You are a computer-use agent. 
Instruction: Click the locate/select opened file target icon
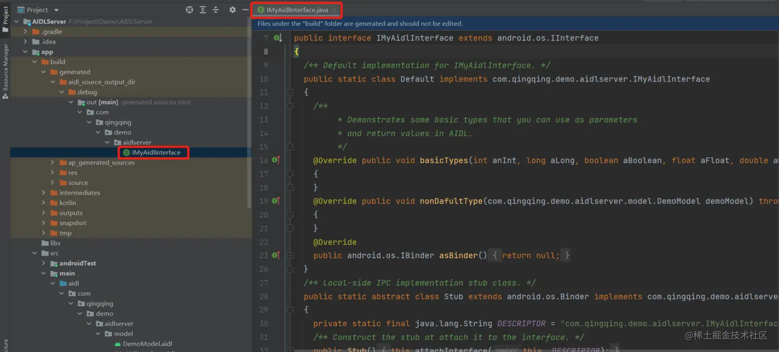[190, 10]
